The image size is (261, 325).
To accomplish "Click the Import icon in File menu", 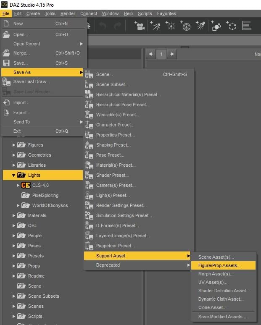I will (x=6, y=102).
